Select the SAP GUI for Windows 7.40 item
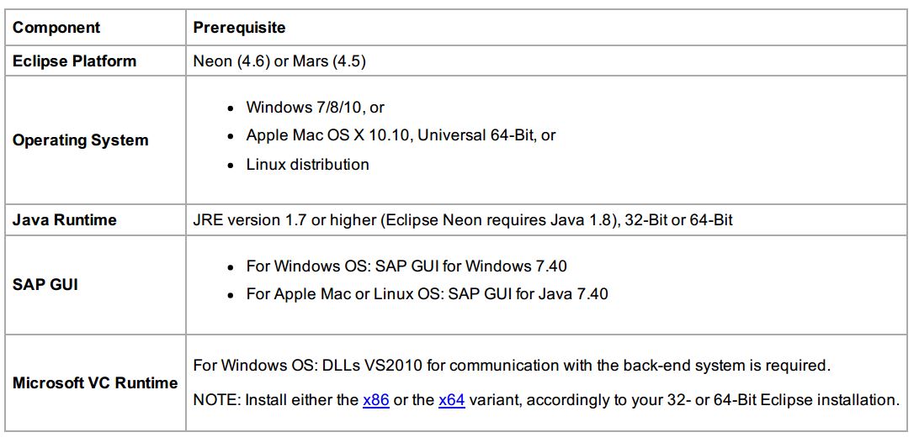This screenshot has width=919, height=448. pos(406,266)
